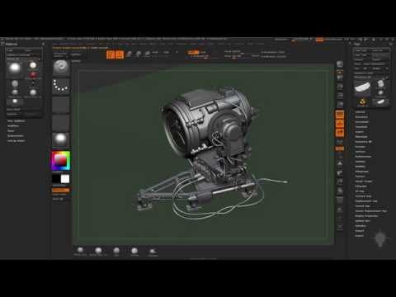
Task: Click the Actual size icon on right shelf
Action: [x=340, y=96]
